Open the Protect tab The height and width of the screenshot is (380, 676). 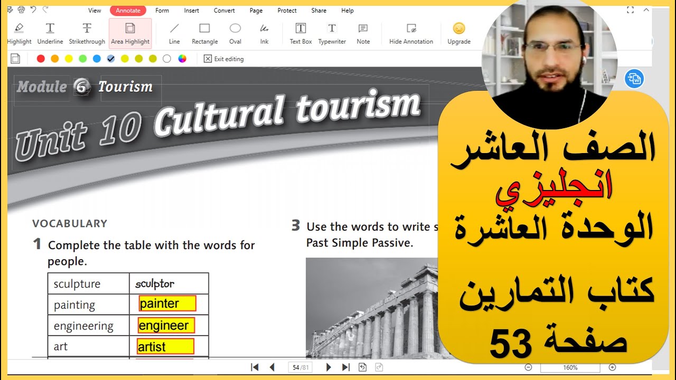click(287, 11)
